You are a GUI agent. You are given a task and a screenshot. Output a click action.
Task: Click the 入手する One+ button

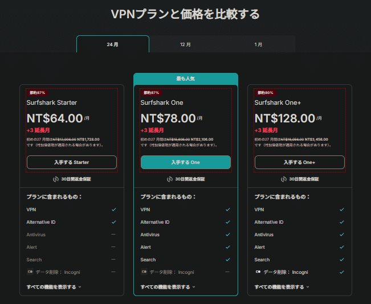[300, 162]
